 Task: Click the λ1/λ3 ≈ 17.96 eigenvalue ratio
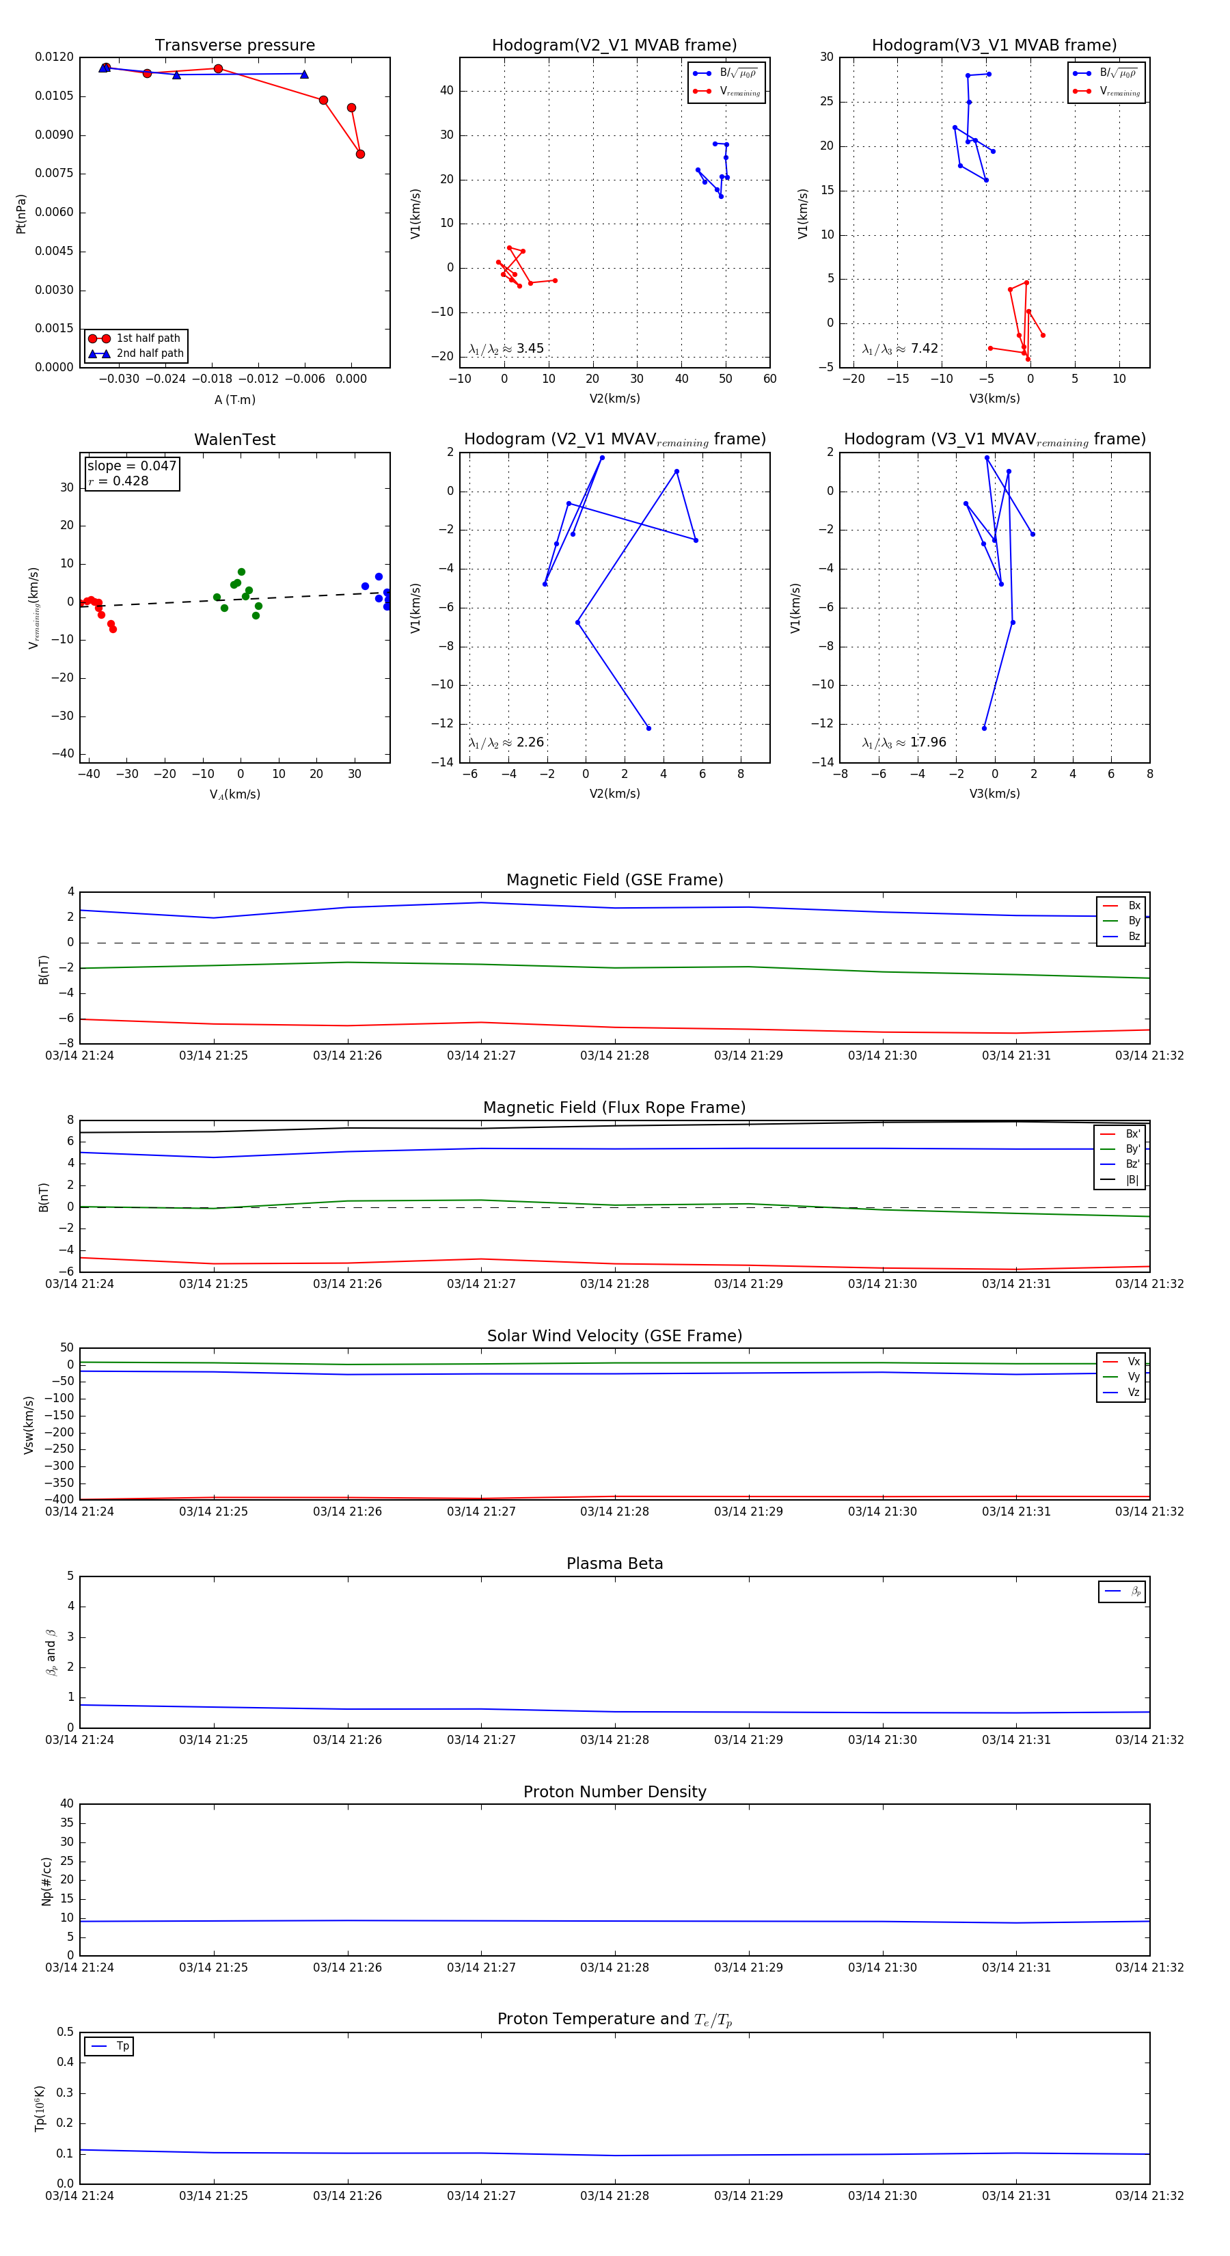pos(904,742)
